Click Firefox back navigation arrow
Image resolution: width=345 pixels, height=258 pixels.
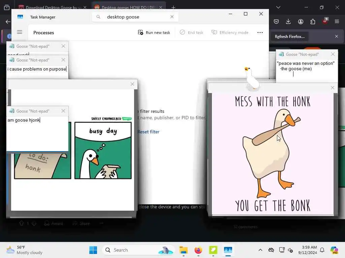coord(8,21)
